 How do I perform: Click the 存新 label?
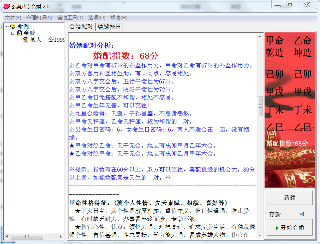click(275, 214)
